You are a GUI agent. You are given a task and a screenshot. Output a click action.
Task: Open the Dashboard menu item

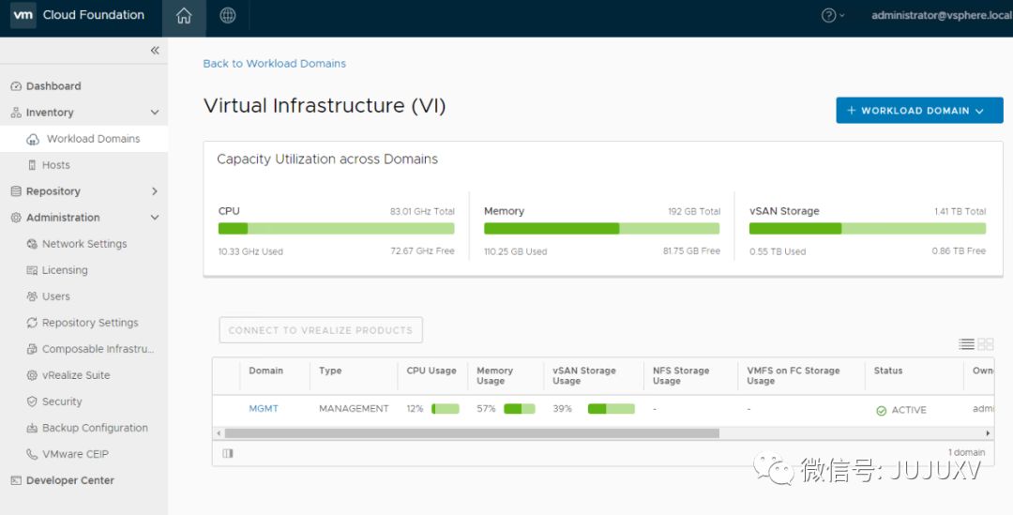(x=53, y=86)
